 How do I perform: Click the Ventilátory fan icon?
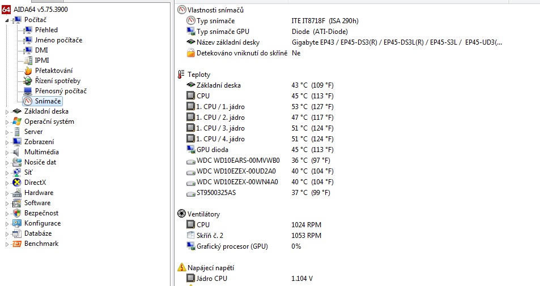181,214
